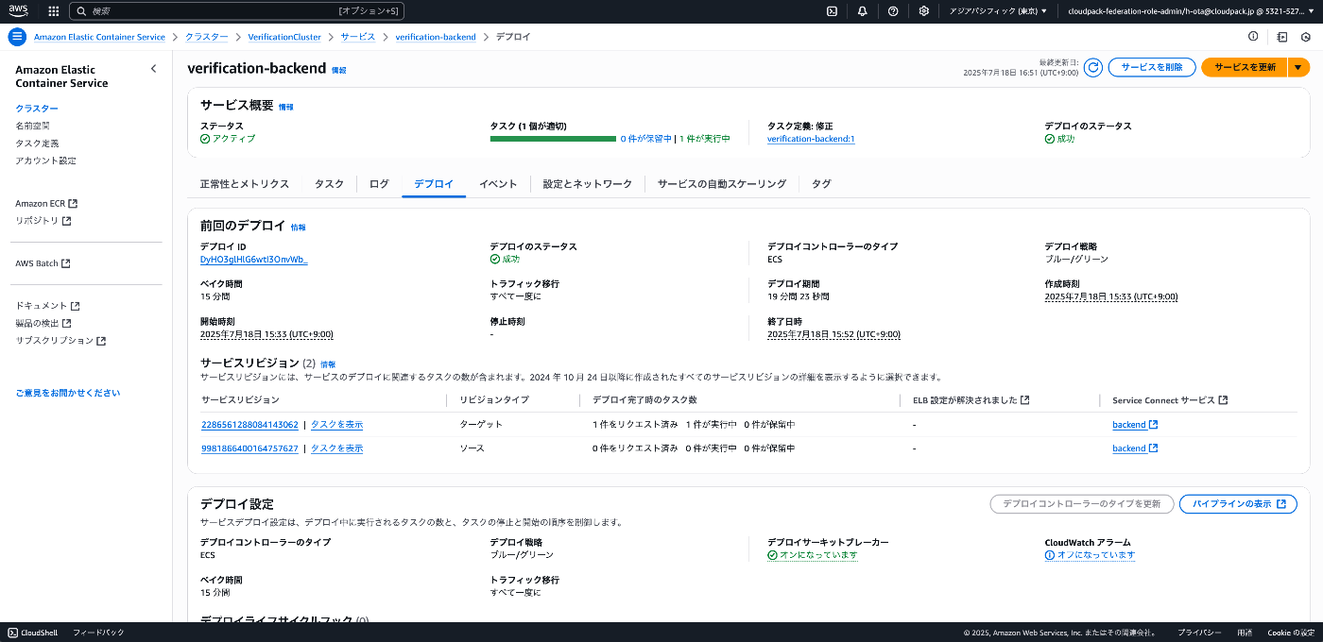1323x642 pixels.
Task: Collapse the Amazon ECS side navigation
Action: coord(154,69)
